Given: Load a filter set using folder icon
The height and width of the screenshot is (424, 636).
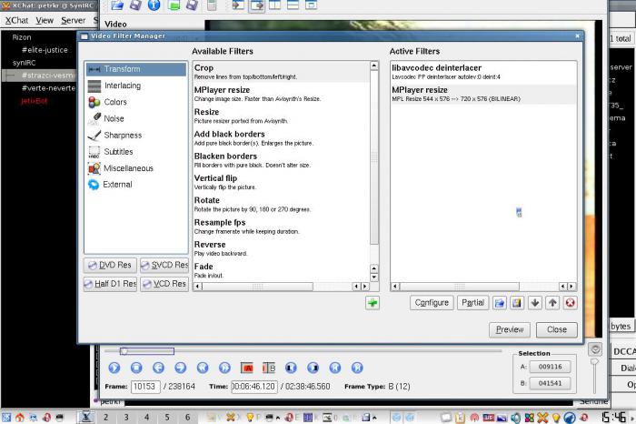Looking at the screenshot, I should pos(500,303).
